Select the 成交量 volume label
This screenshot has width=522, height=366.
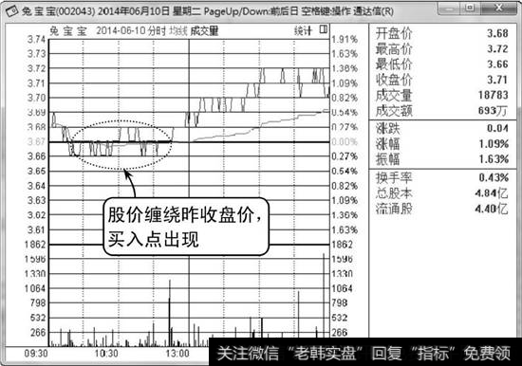coord(204,31)
